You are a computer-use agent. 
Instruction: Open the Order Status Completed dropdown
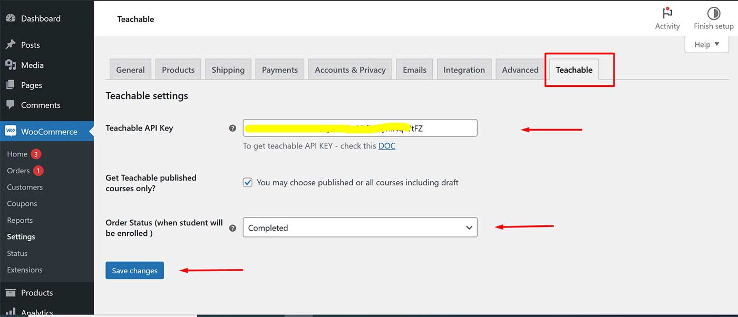pos(360,227)
